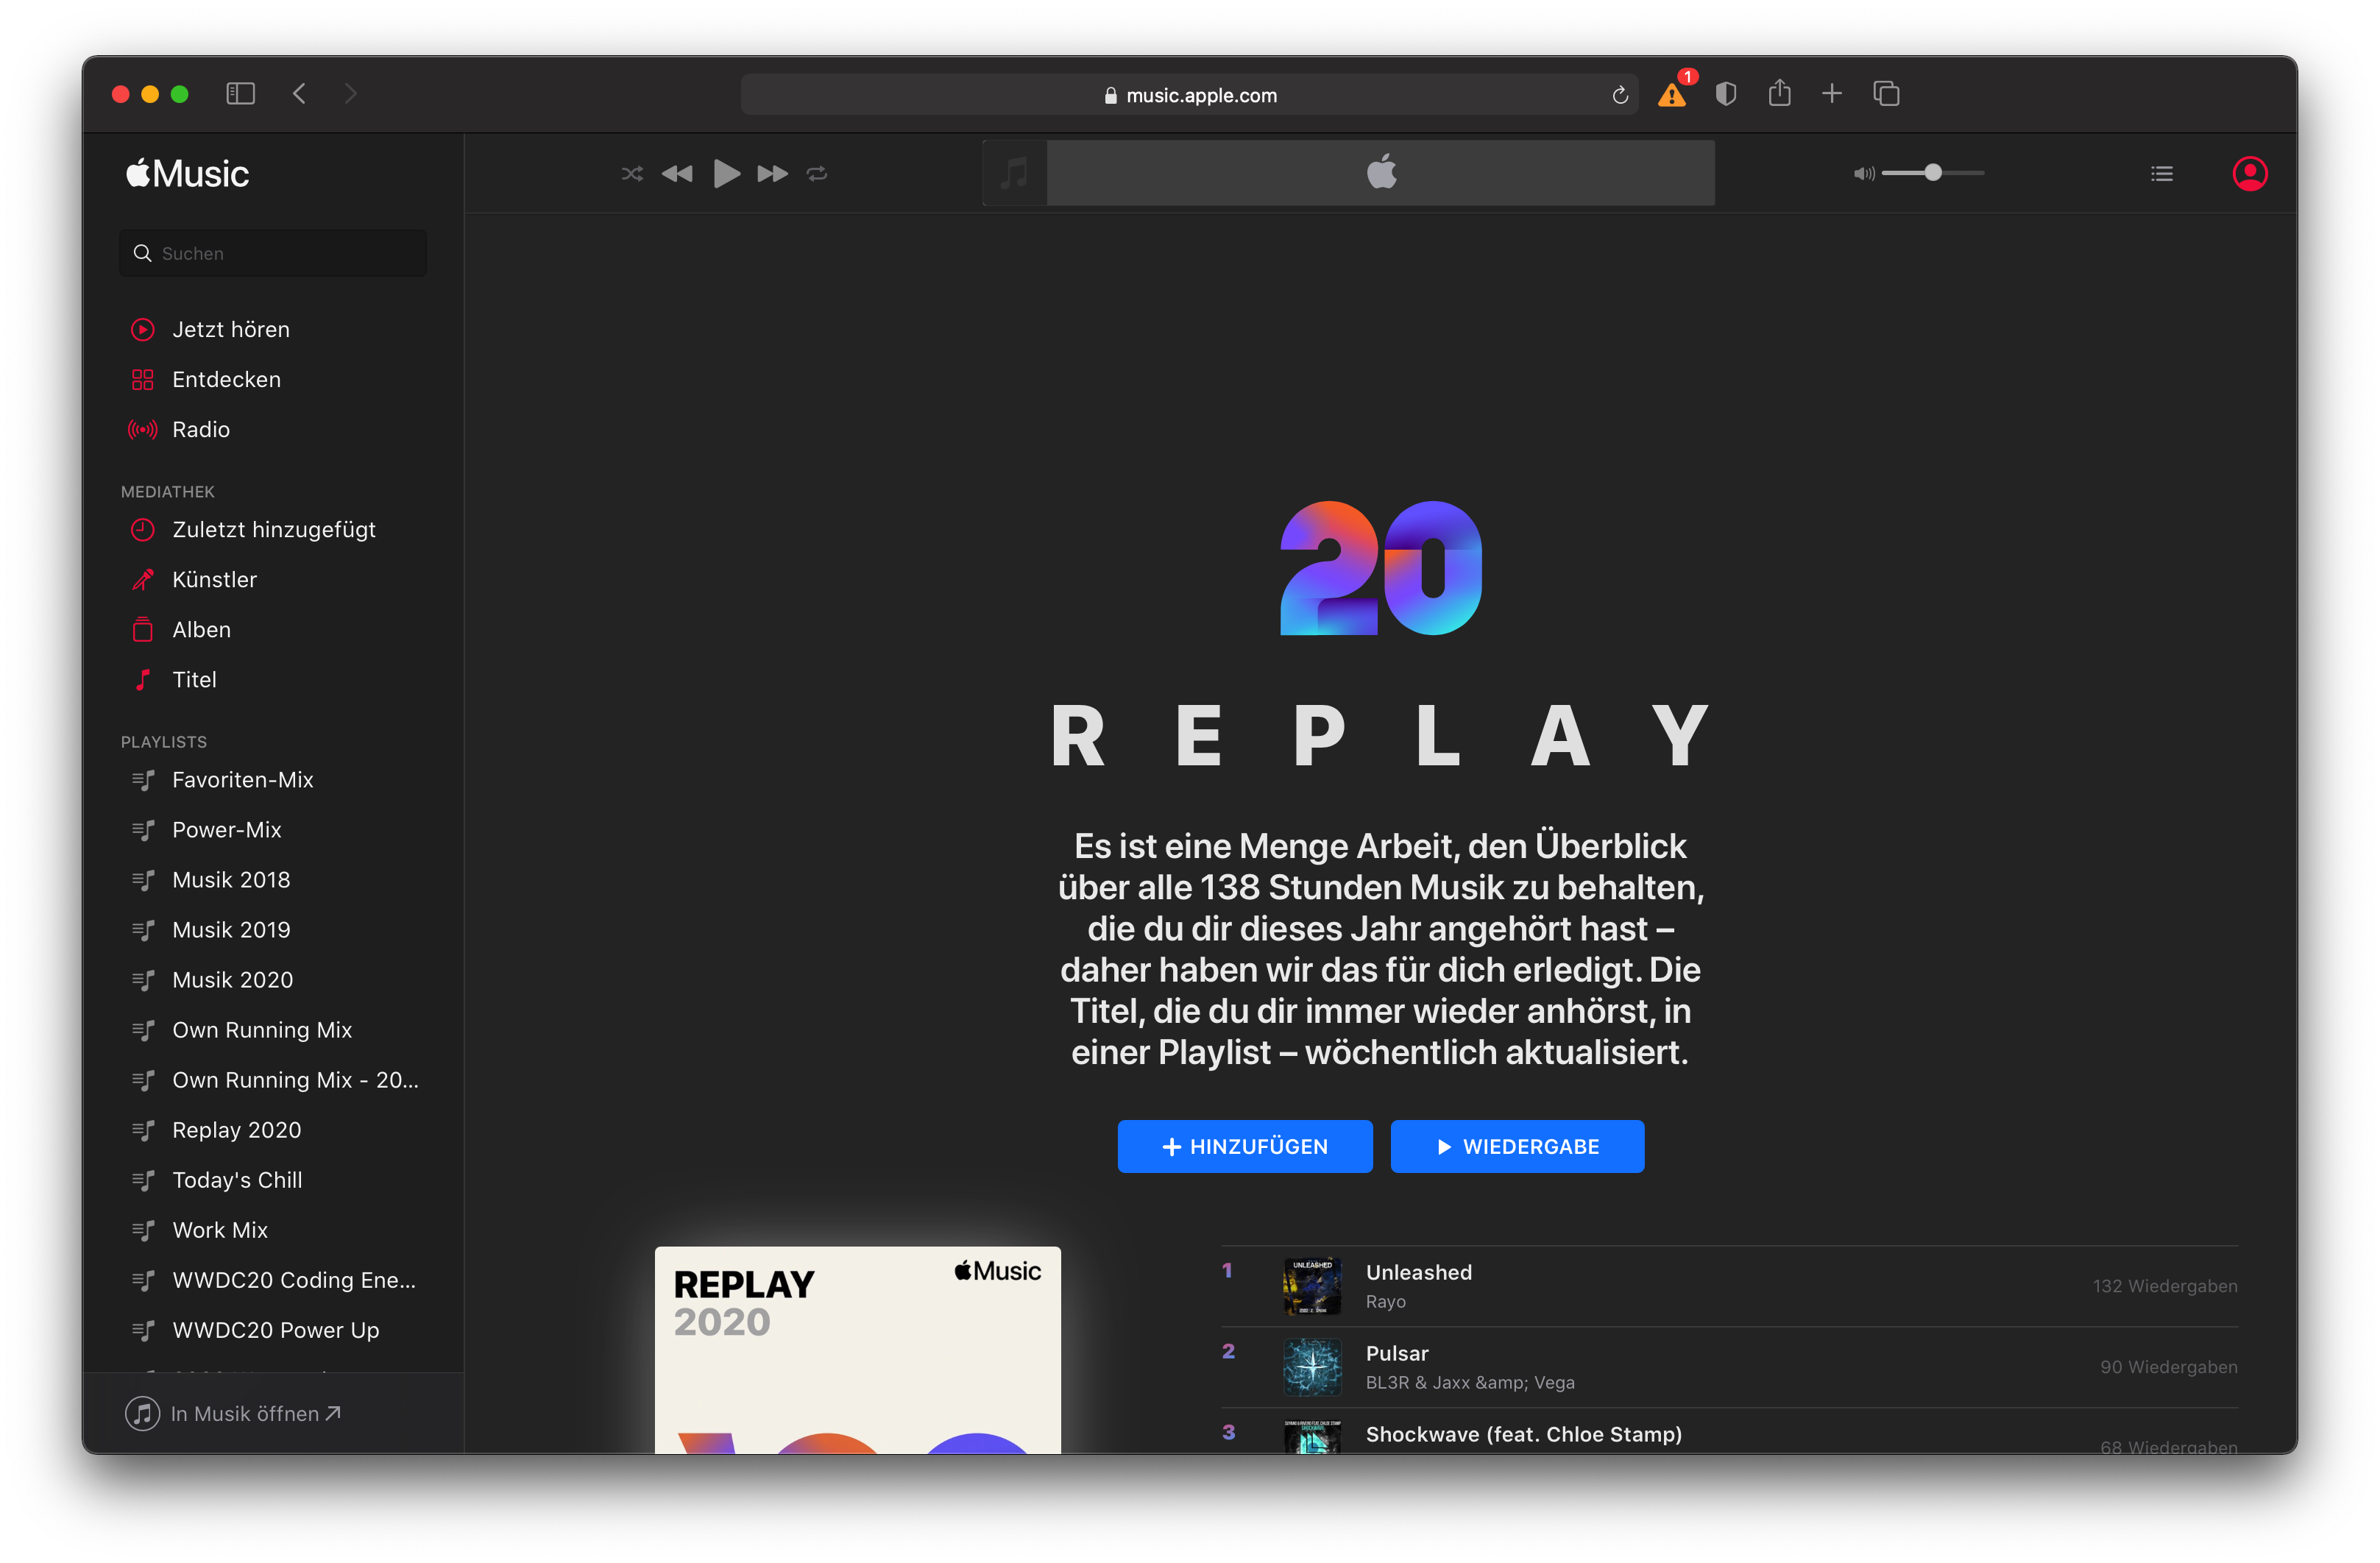
Task: Click the music note artwork placeholder
Action: (1015, 173)
